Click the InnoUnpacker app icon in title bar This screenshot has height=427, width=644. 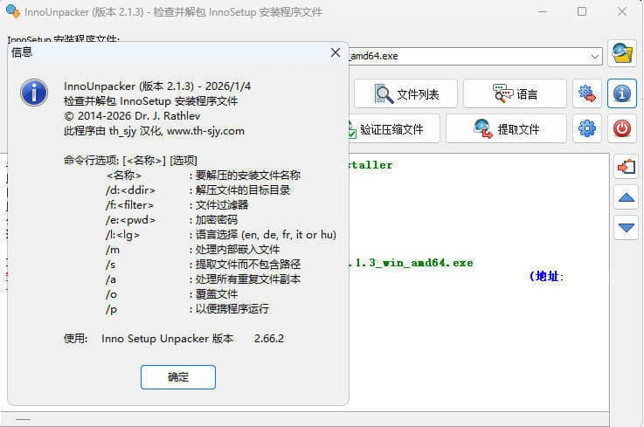(12, 11)
